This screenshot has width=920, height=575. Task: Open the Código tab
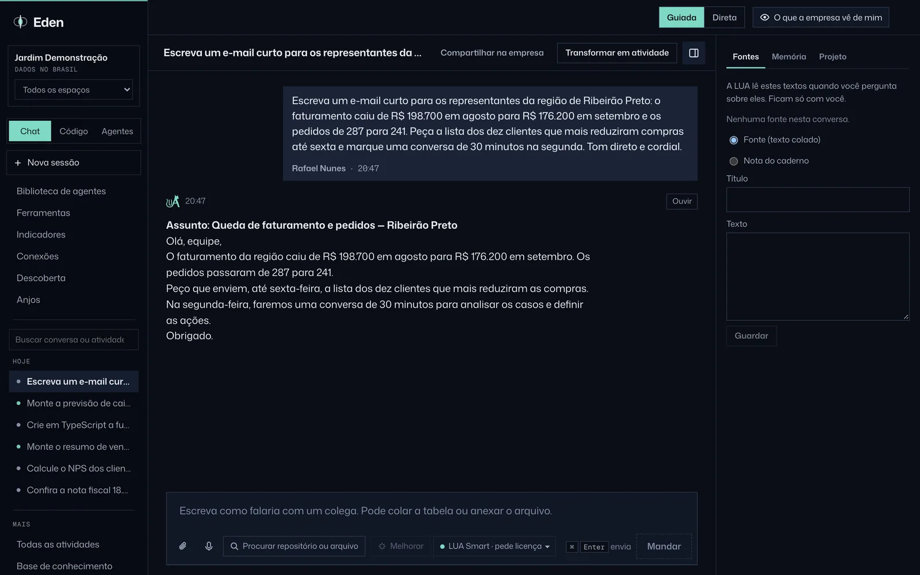(x=74, y=131)
